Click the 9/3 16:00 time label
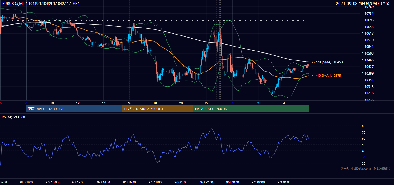 tap(129, 182)
